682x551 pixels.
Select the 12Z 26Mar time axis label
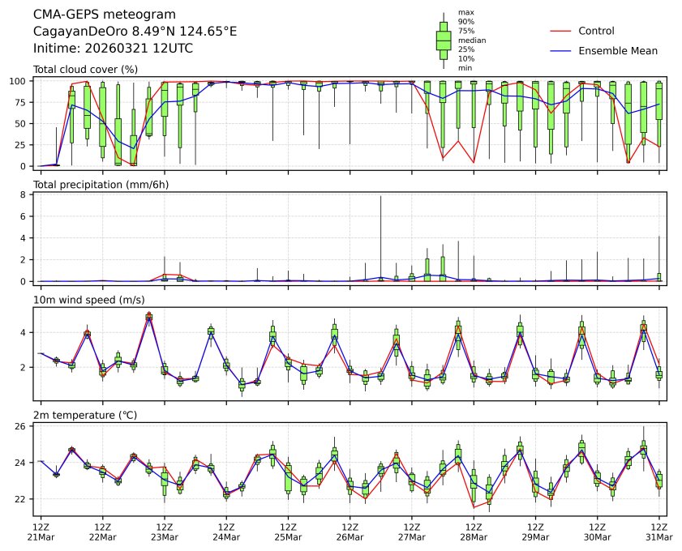pos(350,532)
